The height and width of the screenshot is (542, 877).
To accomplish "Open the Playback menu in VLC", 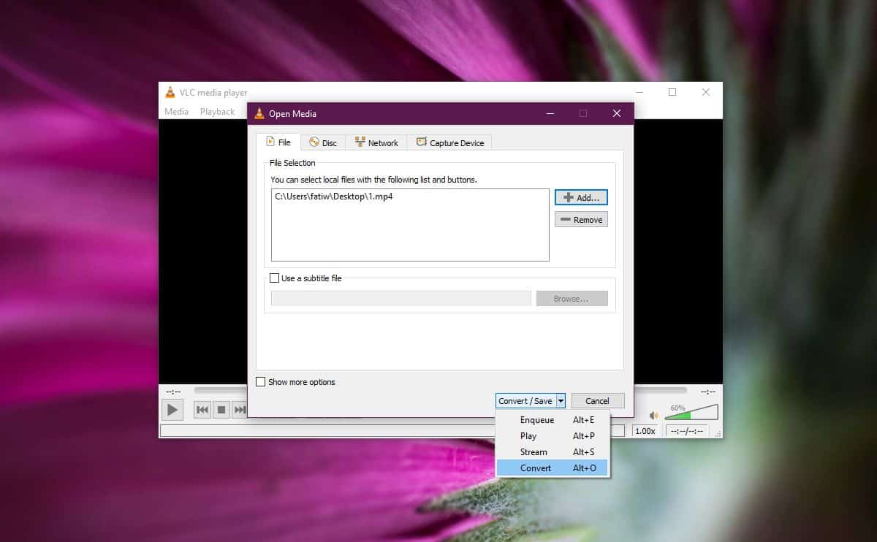I will pyautogui.click(x=217, y=112).
